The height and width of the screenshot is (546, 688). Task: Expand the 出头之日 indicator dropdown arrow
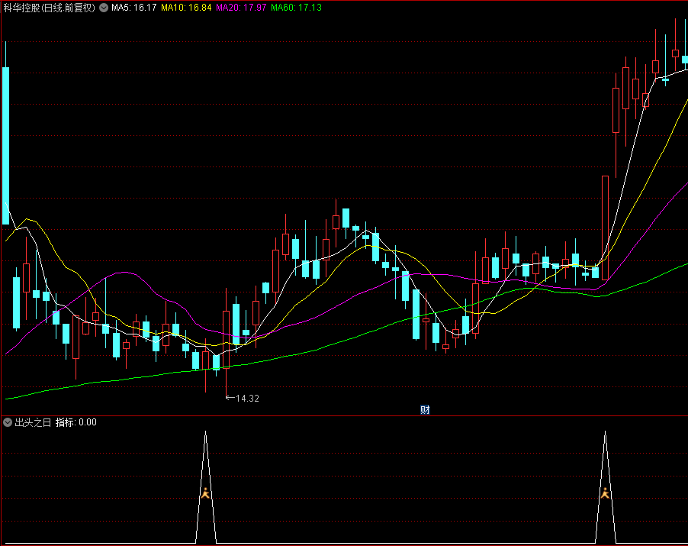click(8, 422)
